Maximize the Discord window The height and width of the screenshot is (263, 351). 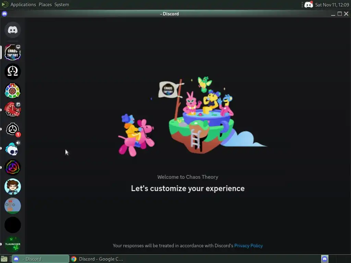340,14
